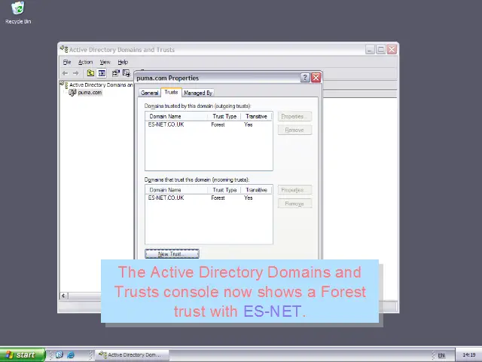Switch to the General tab
The height and width of the screenshot is (362, 482).
point(149,93)
